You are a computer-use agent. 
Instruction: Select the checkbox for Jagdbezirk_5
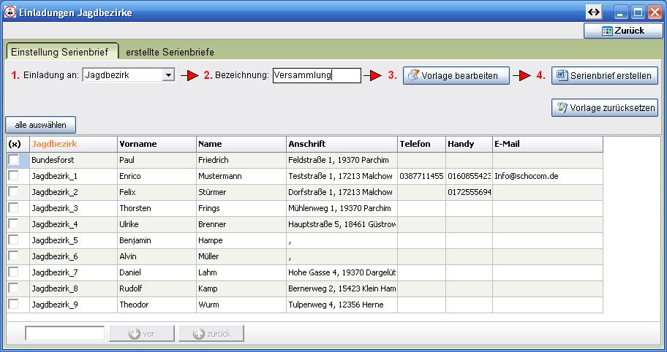14,240
